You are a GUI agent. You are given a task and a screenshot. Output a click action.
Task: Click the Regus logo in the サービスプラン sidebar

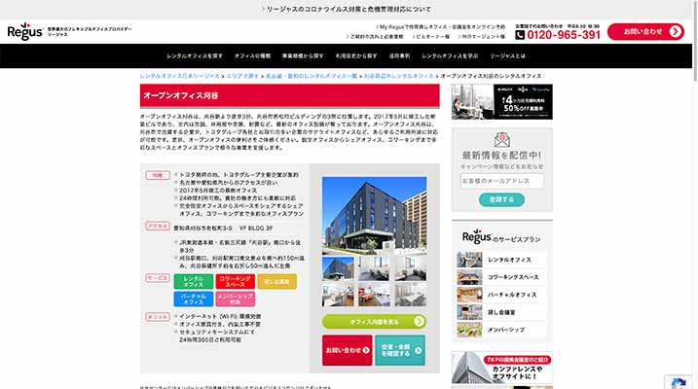coord(477,237)
